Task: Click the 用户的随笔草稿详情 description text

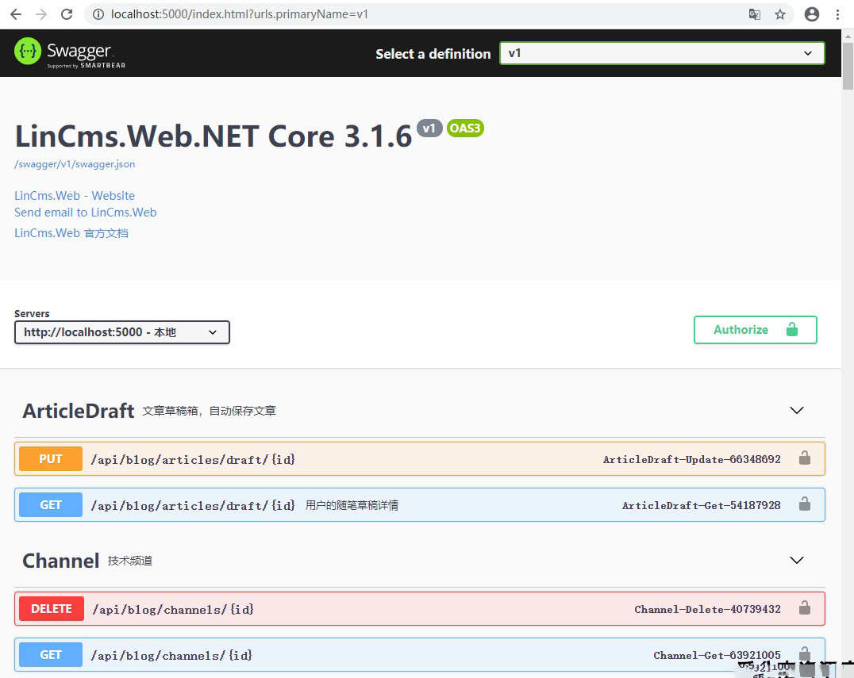Action: (352, 505)
